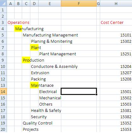Select column H header

pyautogui.click(x=116, y=3)
